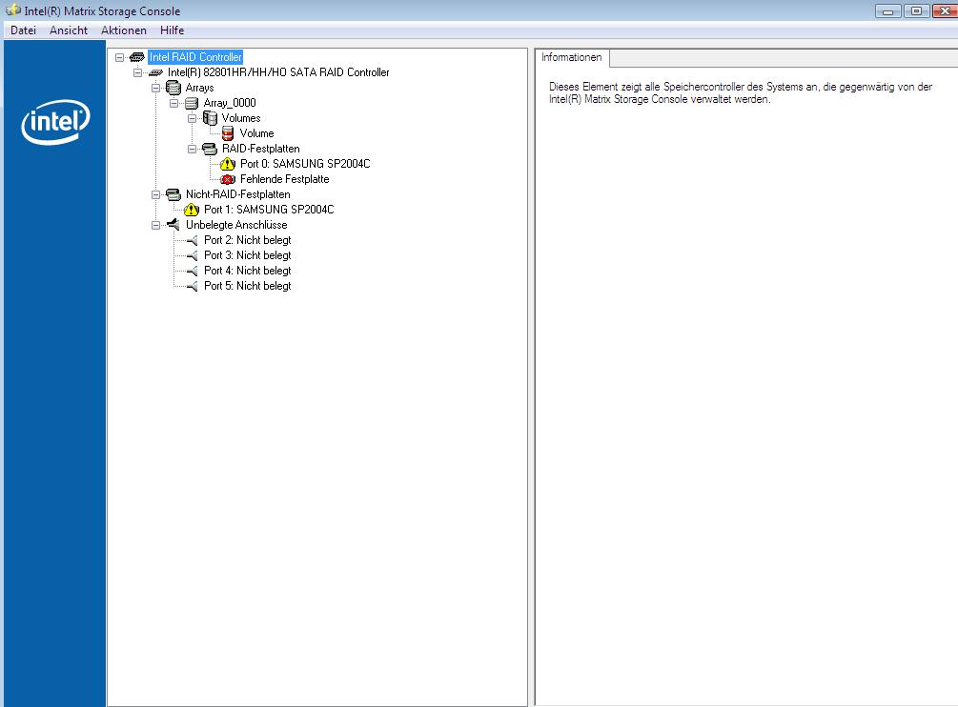
Task: Collapse the Nicht-RAID-Festplatten tree node
Action: point(156,194)
